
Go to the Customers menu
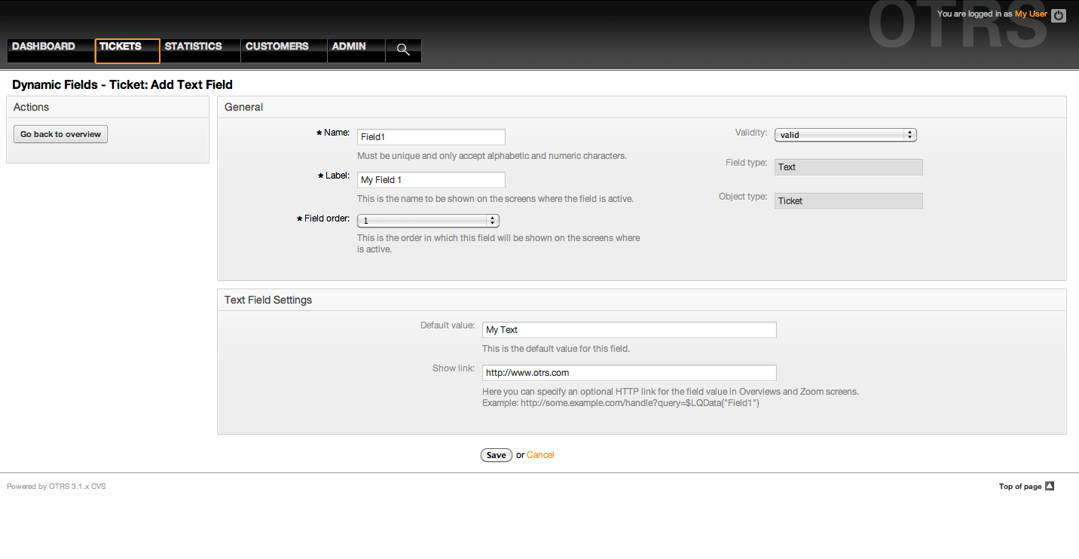(277, 47)
